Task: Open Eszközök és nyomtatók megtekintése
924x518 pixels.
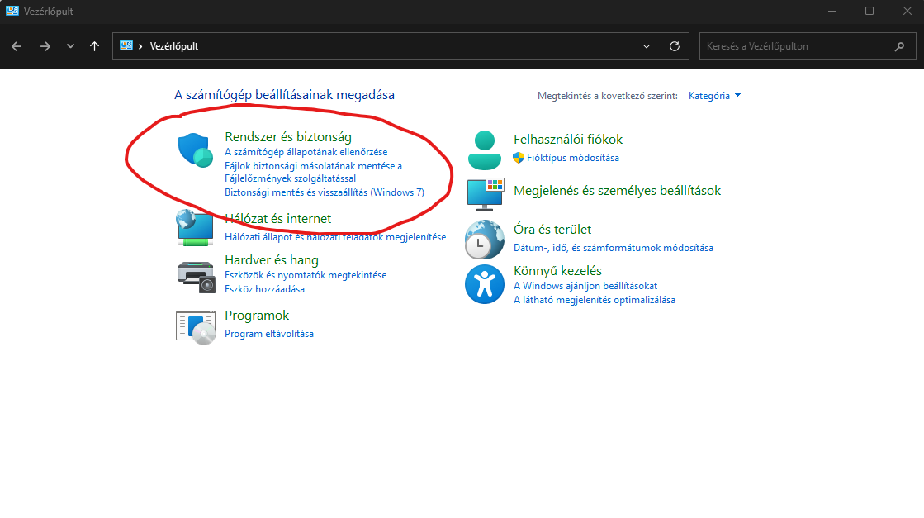Action: (x=306, y=275)
